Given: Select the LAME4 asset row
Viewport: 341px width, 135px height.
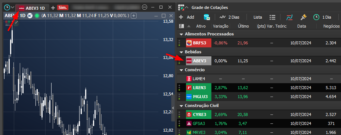Looking at the screenshot, I should pyautogui.click(x=259, y=79).
